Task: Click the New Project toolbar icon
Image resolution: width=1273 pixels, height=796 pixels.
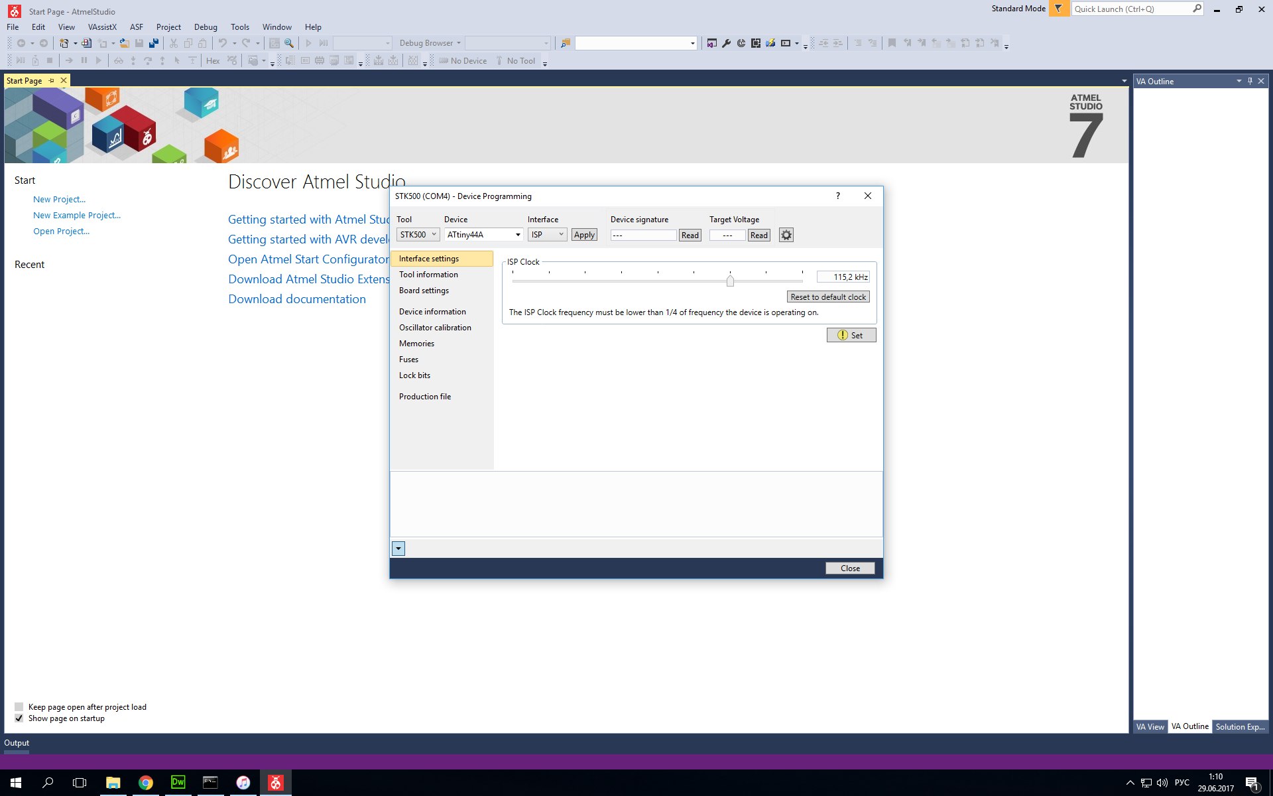Action: [64, 43]
